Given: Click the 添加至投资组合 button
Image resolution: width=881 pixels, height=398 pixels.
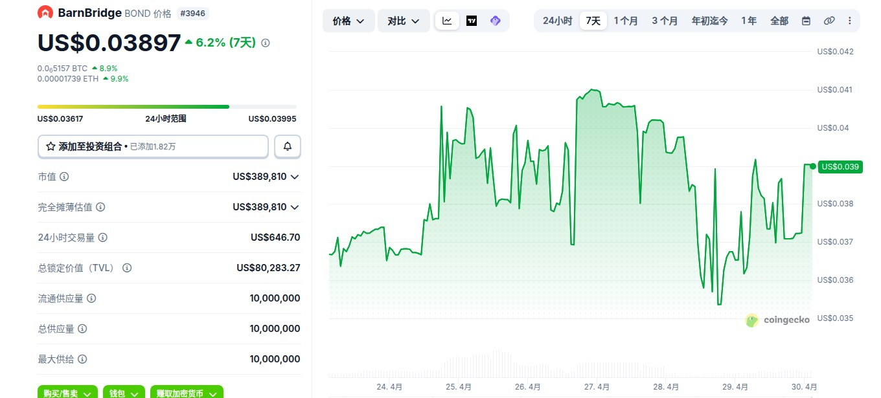Looking at the screenshot, I should [153, 147].
